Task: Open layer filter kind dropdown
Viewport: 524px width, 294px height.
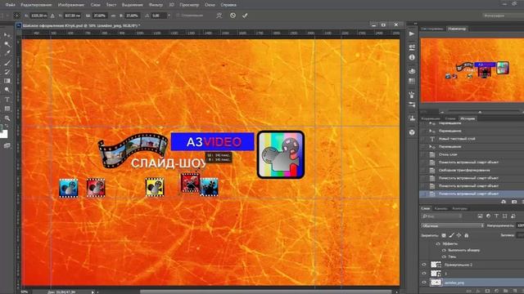Action: coord(442,216)
